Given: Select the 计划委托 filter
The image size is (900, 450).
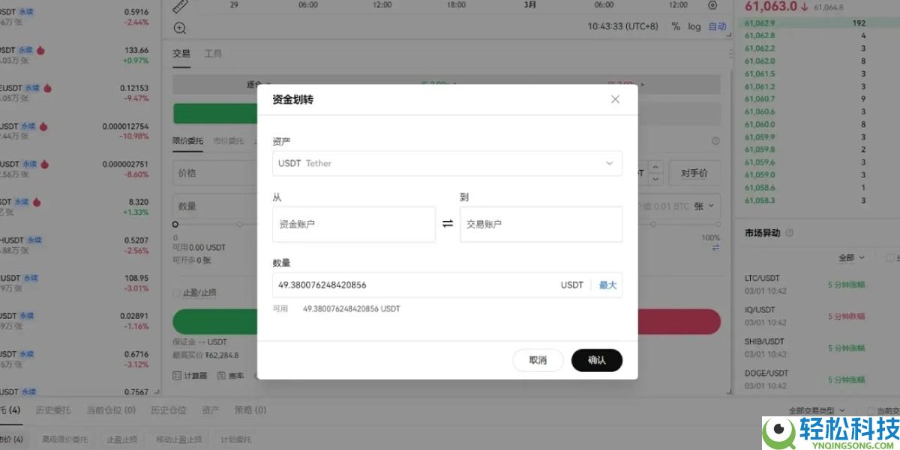Looking at the screenshot, I should pyautogui.click(x=236, y=440).
